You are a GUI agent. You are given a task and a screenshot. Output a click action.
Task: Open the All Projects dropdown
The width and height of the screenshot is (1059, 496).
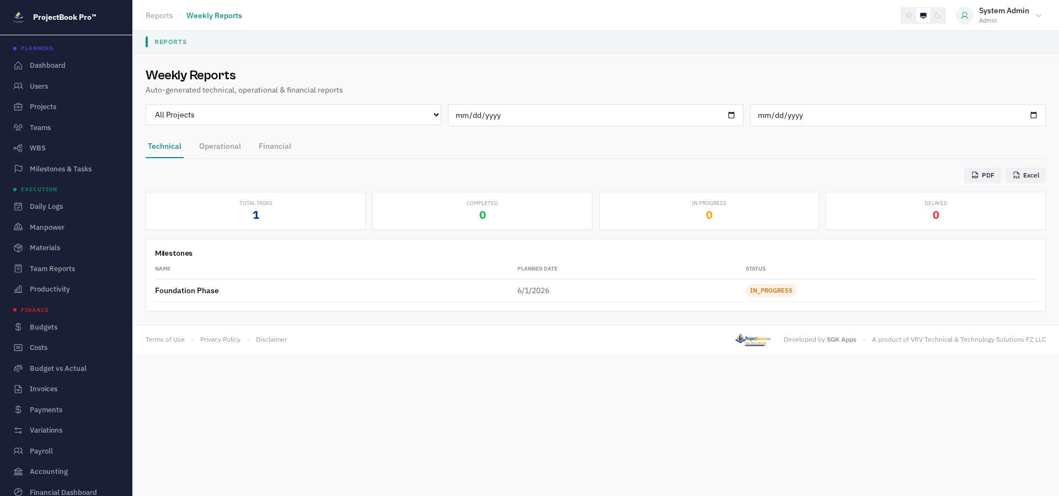pyautogui.click(x=293, y=115)
